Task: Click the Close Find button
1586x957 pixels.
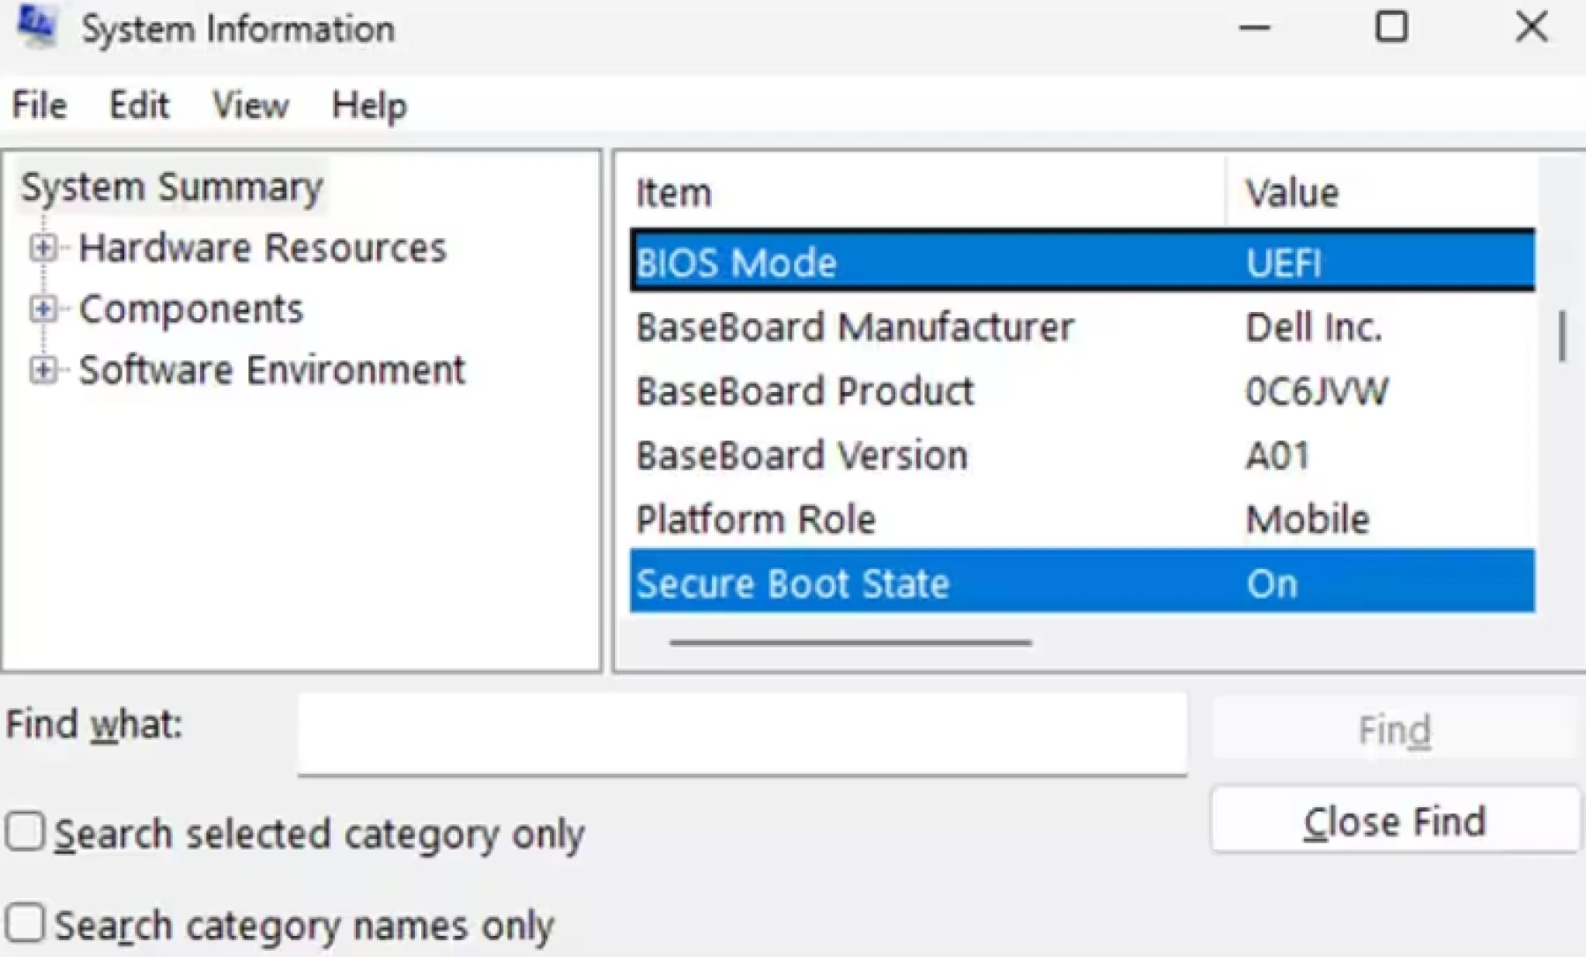Action: pos(1395,820)
